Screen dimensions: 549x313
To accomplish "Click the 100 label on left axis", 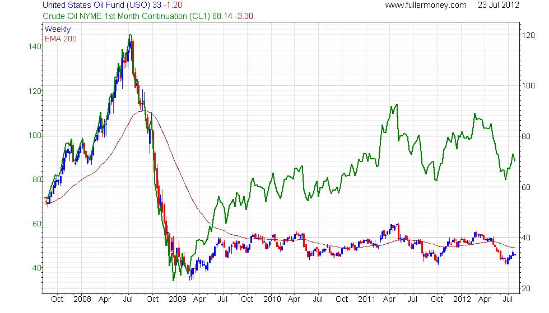I will coord(35,135).
